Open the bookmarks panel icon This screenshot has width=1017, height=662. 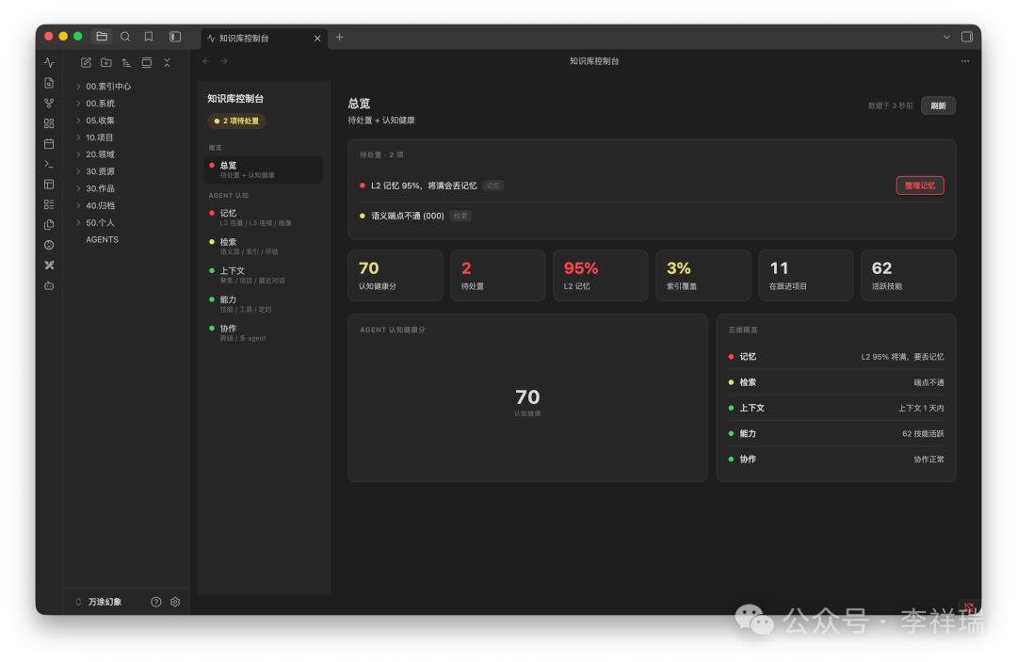click(x=149, y=37)
